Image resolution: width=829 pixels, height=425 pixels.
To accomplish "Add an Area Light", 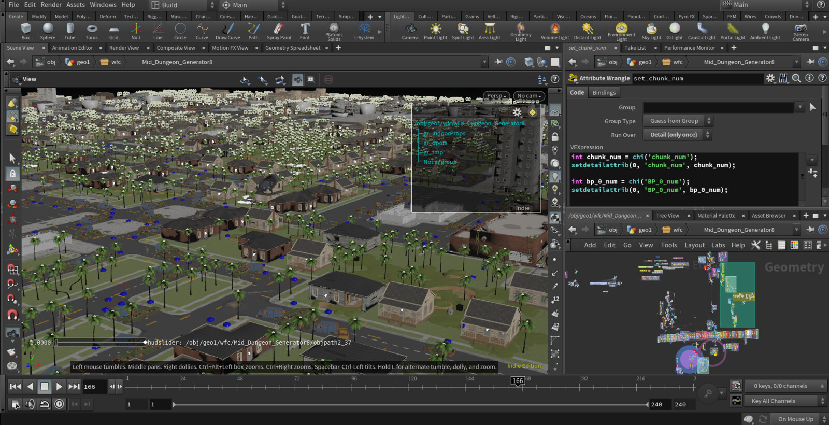I will [490, 31].
